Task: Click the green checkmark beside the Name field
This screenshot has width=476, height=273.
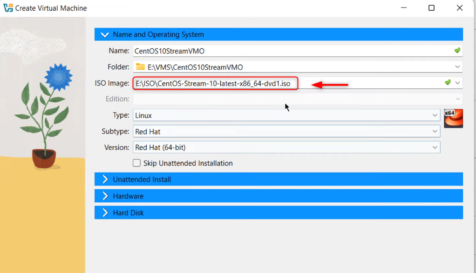Action: (x=457, y=50)
